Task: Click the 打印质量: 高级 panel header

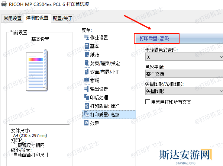Action: (180, 38)
